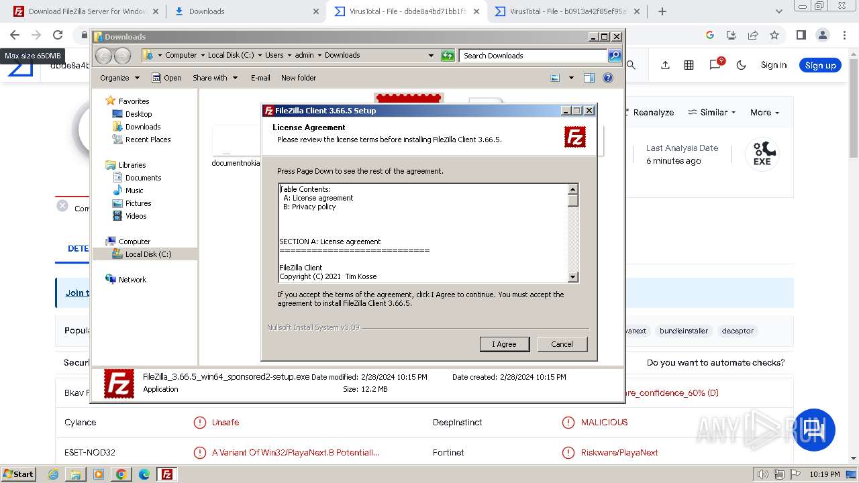Click the Search Downloads field
The height and width of the screenshot is (483, 859).
(533, 56)
